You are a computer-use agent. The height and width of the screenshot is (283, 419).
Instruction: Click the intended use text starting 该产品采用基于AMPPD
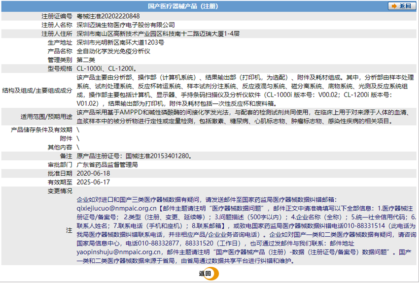243,117
